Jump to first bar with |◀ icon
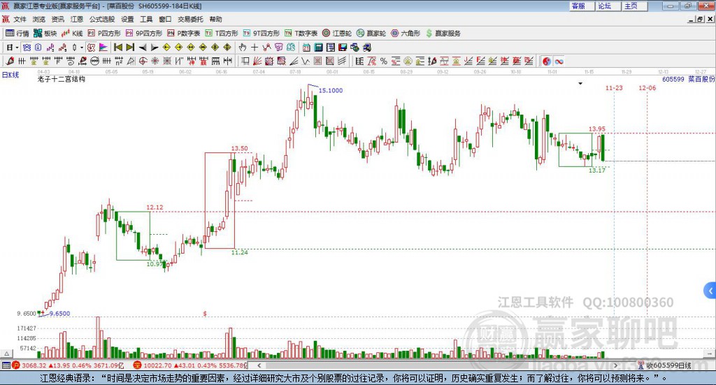The width and height of the screenshot is (716, 385). [x=117, y=48]
